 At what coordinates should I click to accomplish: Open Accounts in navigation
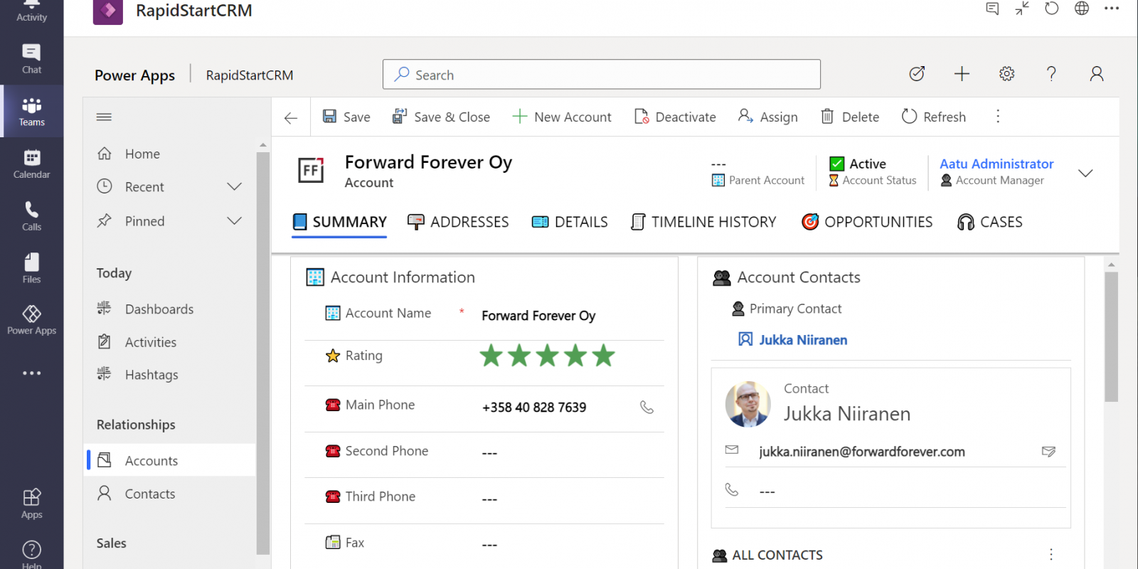[x=170, y=460]
